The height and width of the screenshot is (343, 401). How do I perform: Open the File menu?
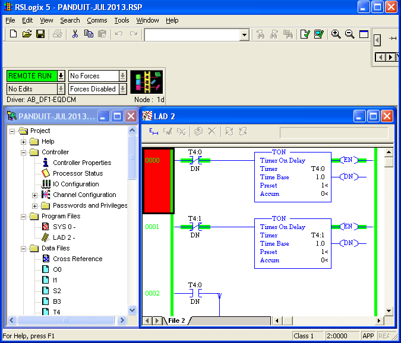(10, 20)
